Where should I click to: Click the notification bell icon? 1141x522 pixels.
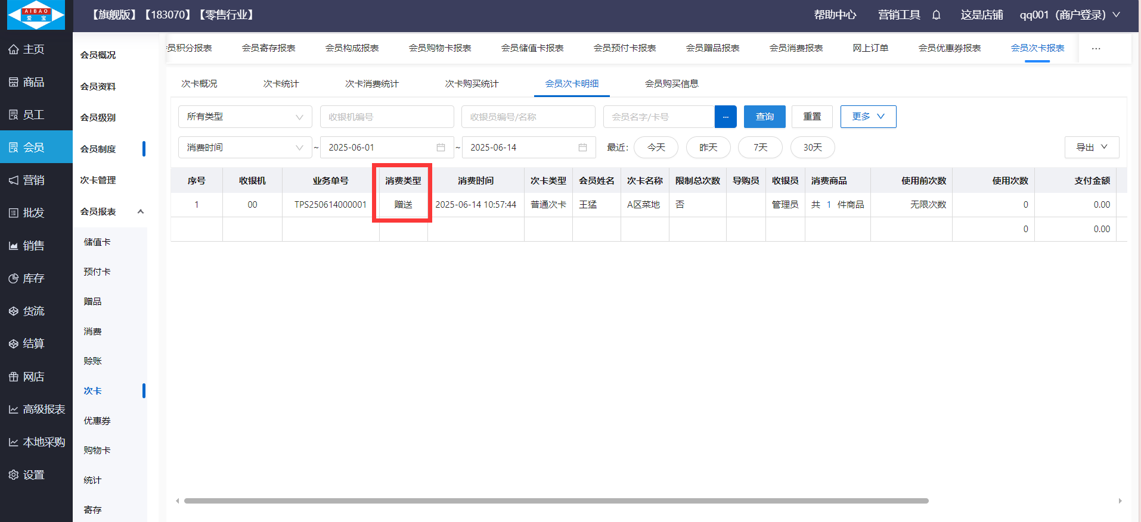(x=936, y=15)
